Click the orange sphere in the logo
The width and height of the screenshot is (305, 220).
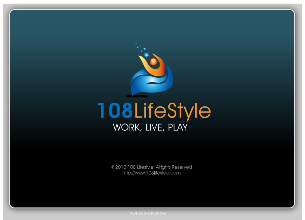pos(153,62)
